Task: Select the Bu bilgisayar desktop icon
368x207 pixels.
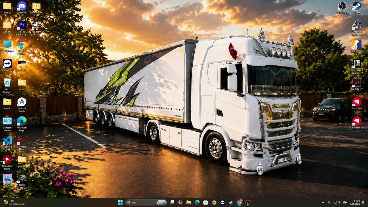Action: [7, 46]
